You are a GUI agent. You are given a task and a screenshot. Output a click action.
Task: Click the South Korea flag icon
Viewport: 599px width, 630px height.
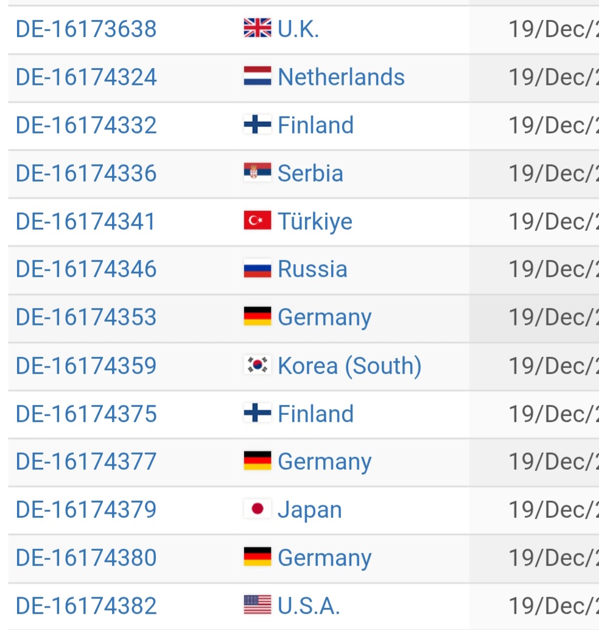(x=257, y=366)
